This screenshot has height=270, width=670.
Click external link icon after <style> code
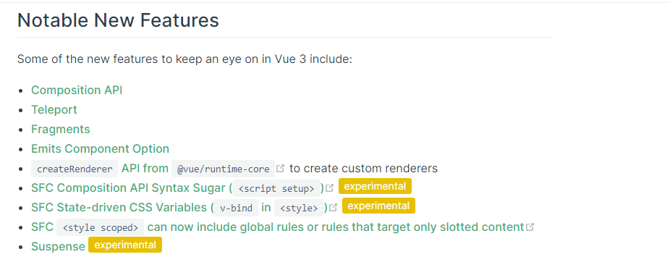[334, 208]
